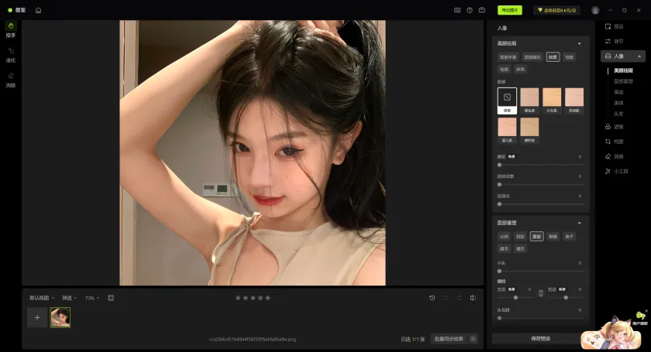Select the 原图 original skin swatch
Viewport: 651px width, 352px height.
(507, 101)
